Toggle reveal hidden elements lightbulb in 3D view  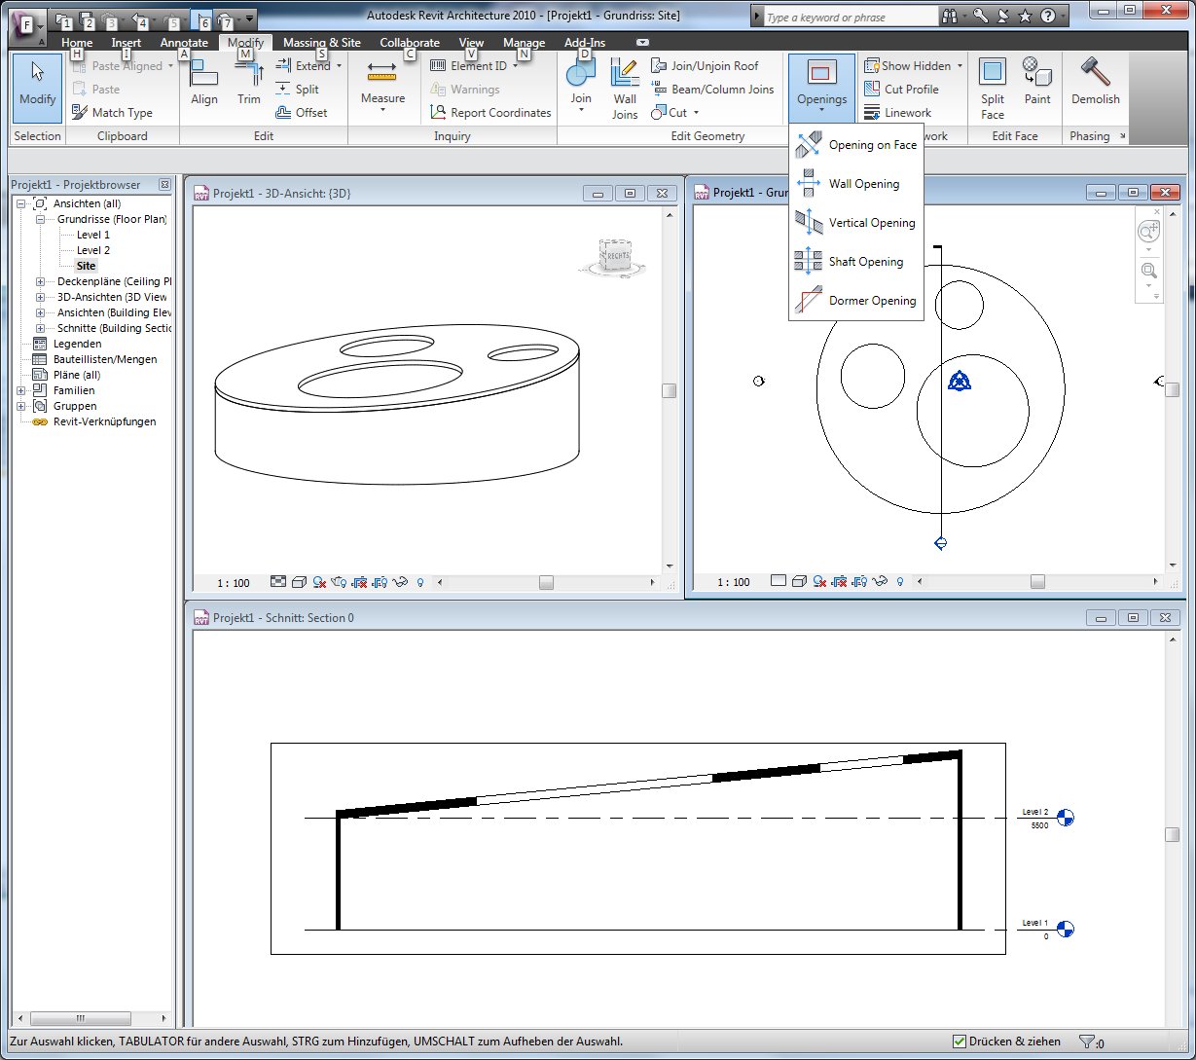[x=419, y=582]
